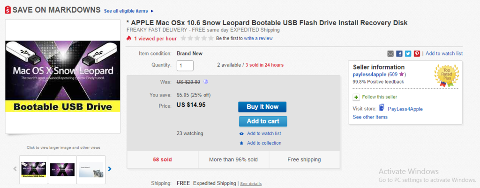Click the star icon beside Add to collection
The image size is (480, 188).
pos(241,143)
